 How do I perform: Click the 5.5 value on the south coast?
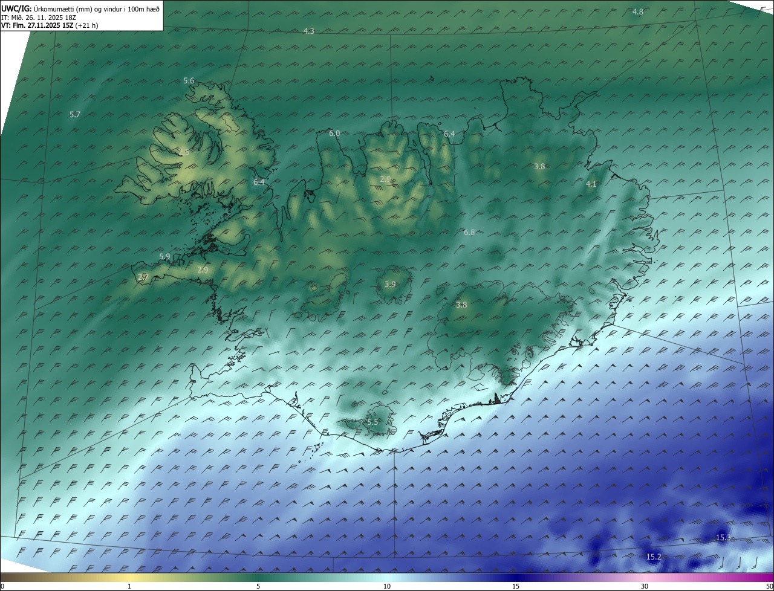click(x=372, y=422)
